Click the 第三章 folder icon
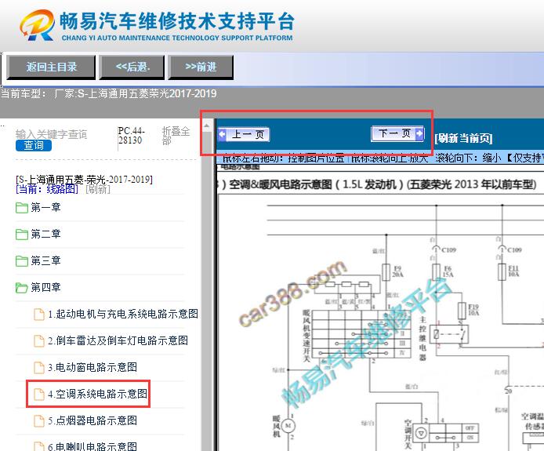Screen dimensions: 544x451 click(x=22, y=261)
